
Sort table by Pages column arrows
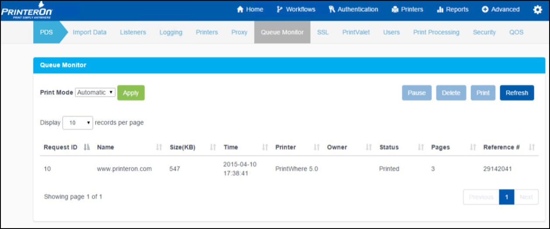click(x=473, y=147)
